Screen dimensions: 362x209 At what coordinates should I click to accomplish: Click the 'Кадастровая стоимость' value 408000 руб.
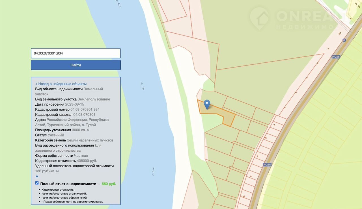coord(87,161)
